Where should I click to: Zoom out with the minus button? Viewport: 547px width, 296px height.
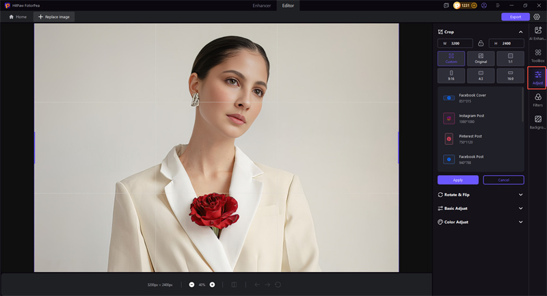tap(191, 285)
